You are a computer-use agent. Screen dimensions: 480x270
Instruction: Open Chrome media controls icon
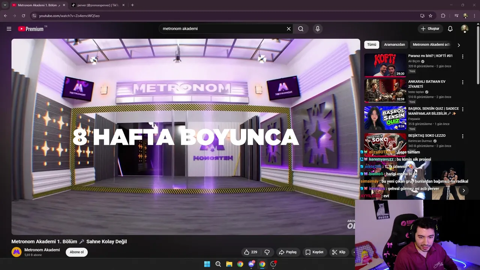456,16
